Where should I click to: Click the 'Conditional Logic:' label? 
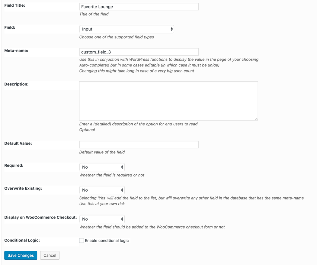tap(22, 241)
